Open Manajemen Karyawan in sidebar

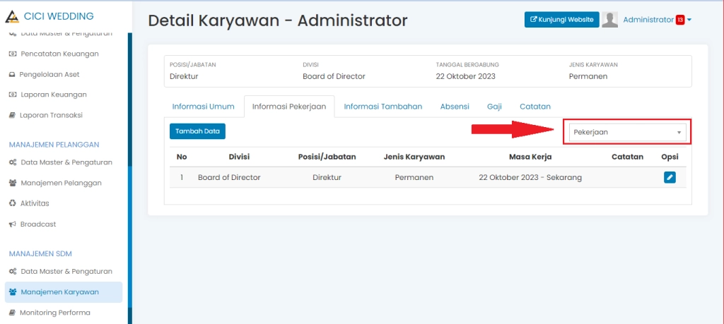[59, 292]
